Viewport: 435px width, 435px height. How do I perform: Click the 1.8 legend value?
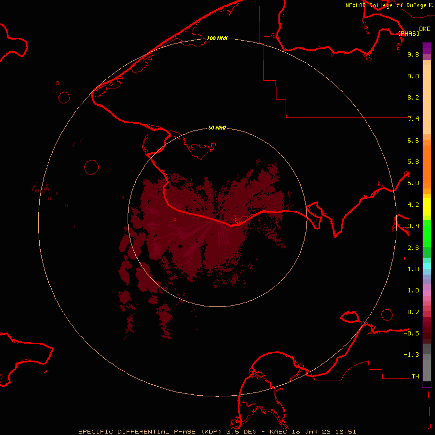coord(413,269)
